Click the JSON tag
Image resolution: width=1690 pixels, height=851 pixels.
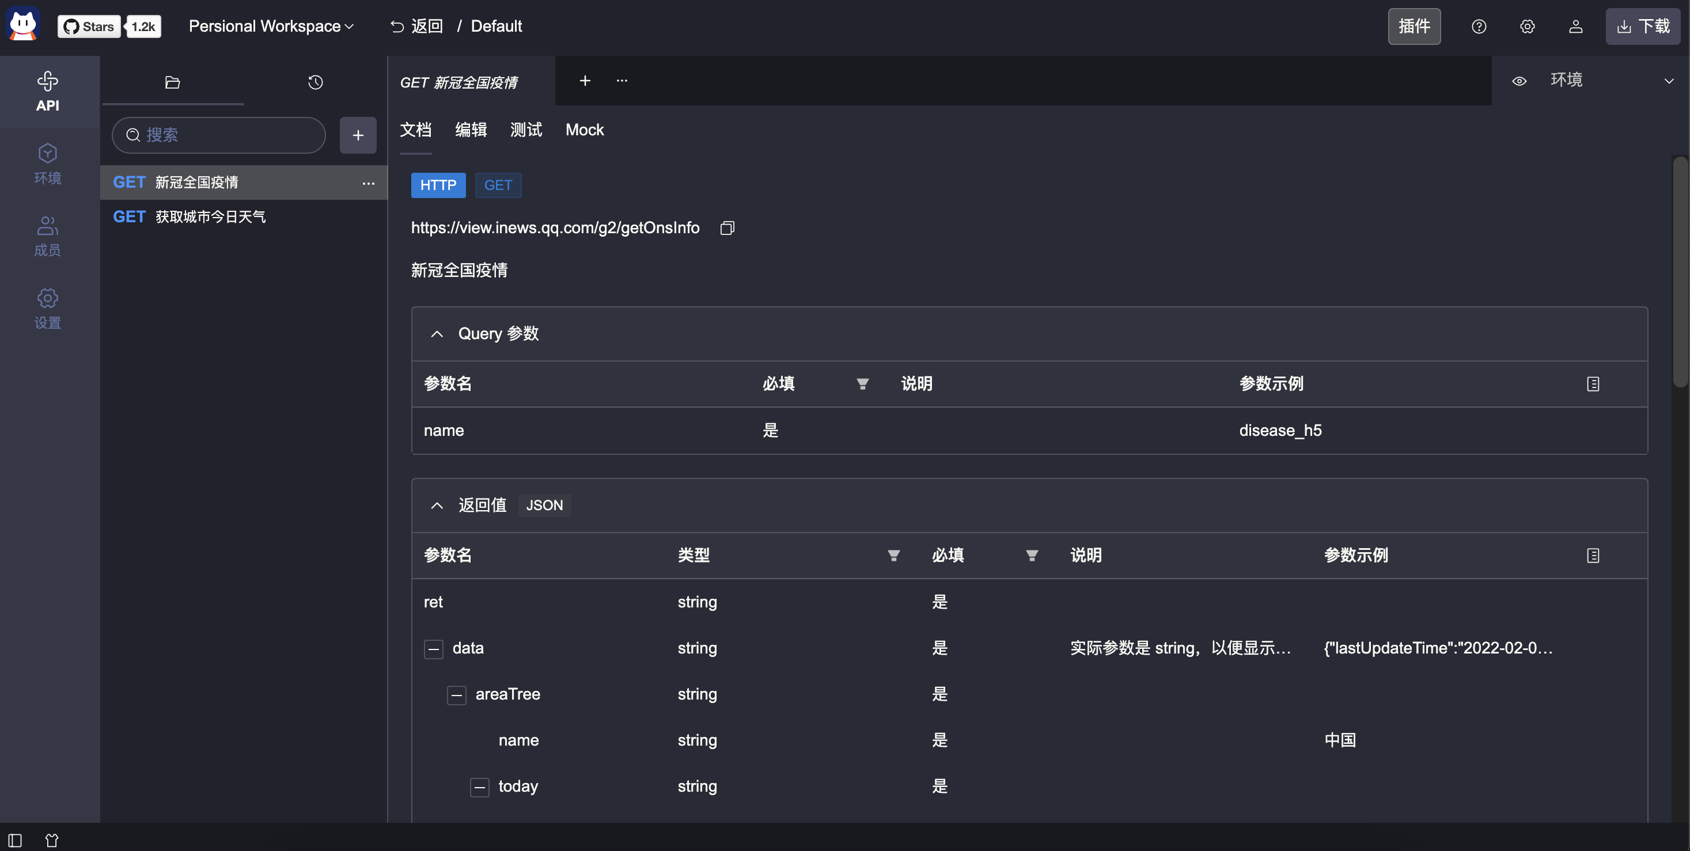544,505
